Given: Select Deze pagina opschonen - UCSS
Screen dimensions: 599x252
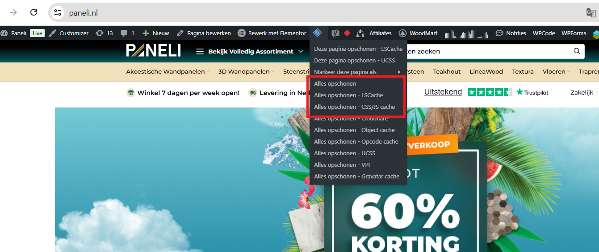Looking at the screenshot, I should [358, 60].
